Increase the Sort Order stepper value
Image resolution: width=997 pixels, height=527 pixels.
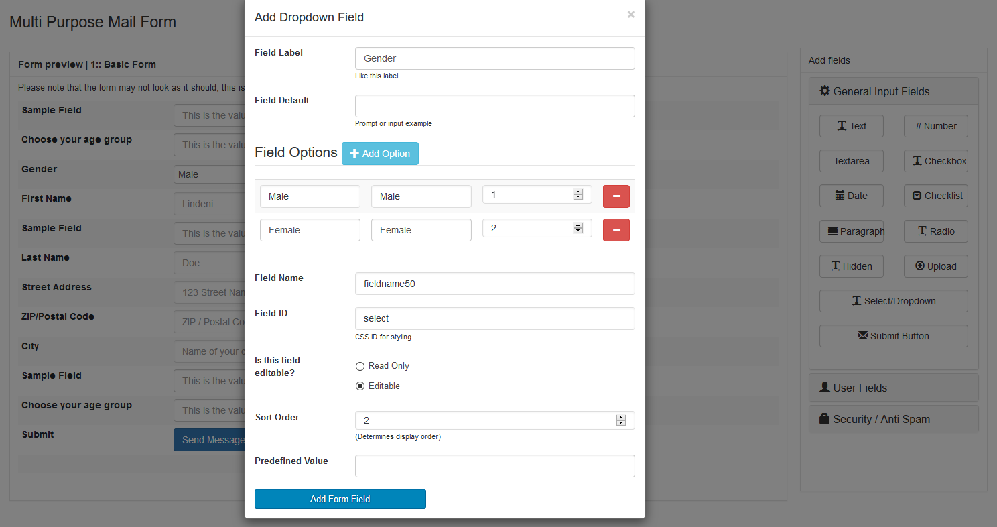point(621,418)
